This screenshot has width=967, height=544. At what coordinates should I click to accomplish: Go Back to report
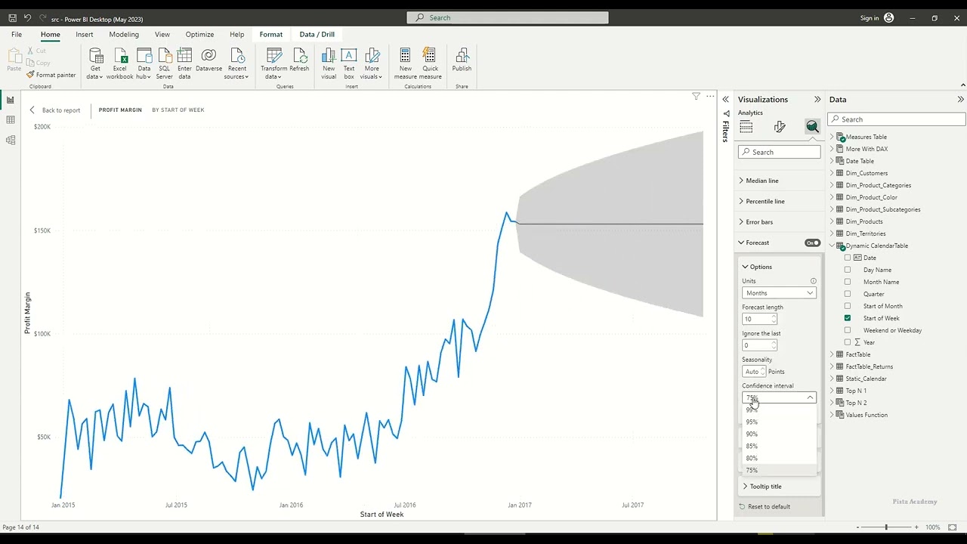54,110
